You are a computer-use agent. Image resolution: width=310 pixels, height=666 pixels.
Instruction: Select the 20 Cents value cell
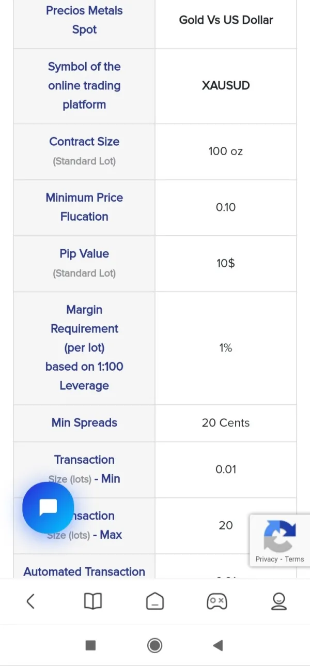tap(226, 422)
